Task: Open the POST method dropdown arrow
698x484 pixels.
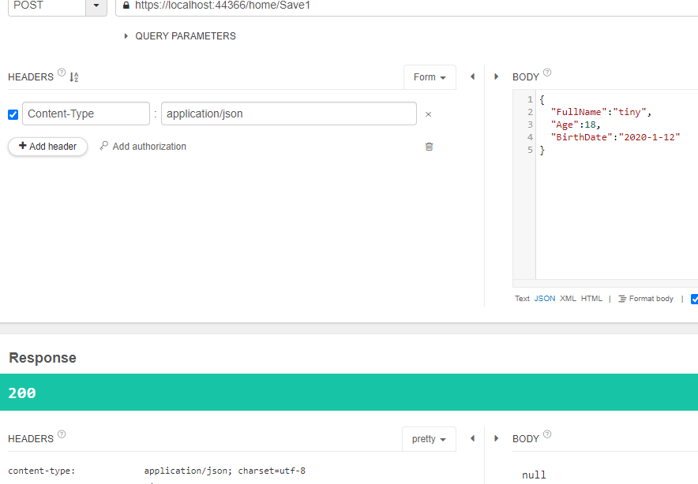Action: coord(96,6)
